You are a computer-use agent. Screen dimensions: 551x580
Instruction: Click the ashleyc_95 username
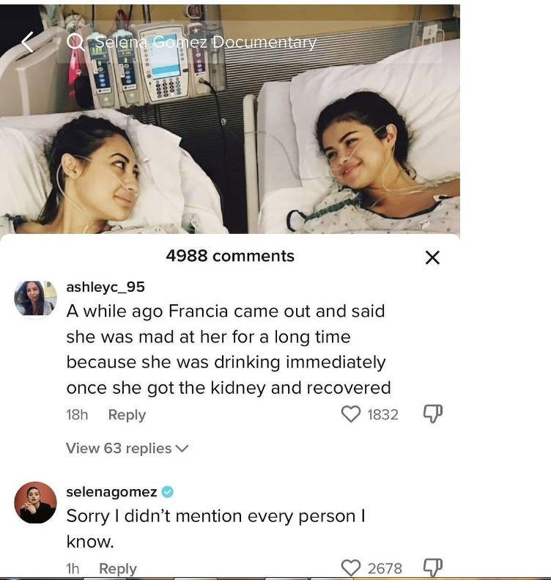105,287
